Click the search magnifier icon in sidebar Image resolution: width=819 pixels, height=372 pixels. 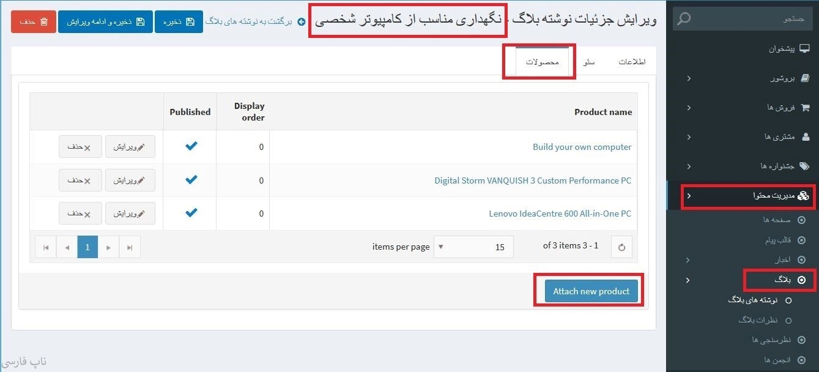684,19
